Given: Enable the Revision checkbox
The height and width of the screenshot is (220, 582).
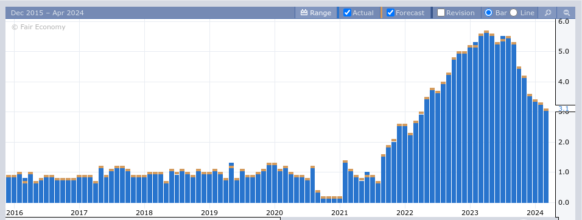Looking at the screenshot, I should tap(441, 13).
